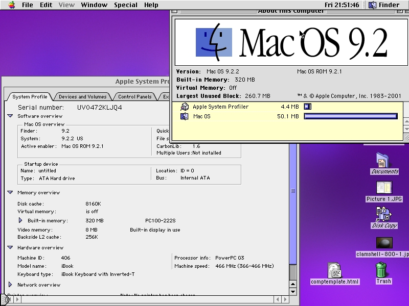This screenshot has width=409, height=306.
Task: Click the Finder application menu icon
Action: (x=372, y=5)
